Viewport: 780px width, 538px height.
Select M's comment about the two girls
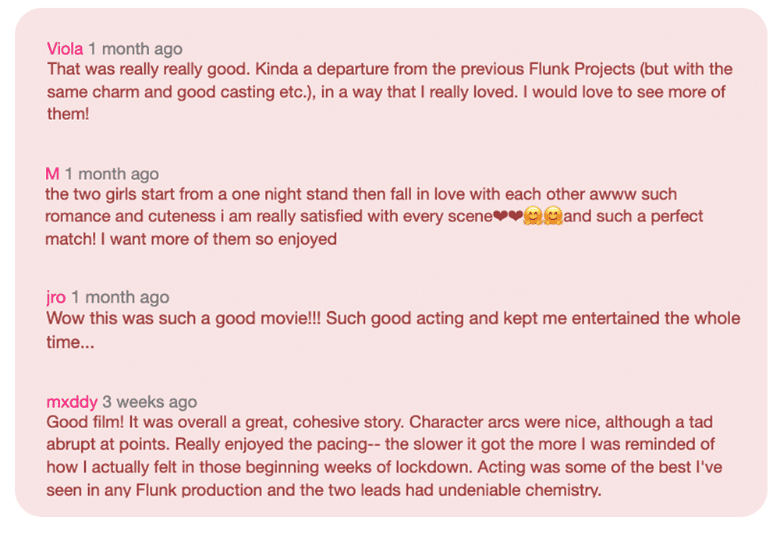click(x=374, y=216)
